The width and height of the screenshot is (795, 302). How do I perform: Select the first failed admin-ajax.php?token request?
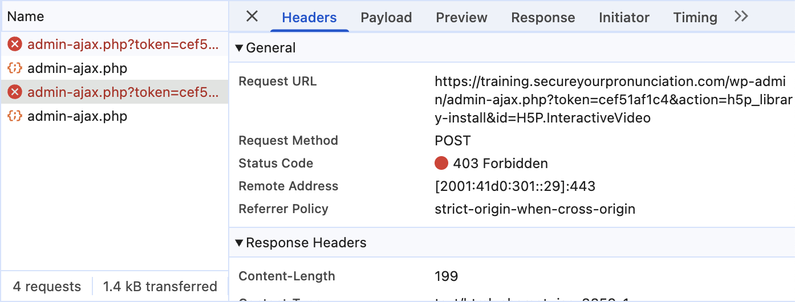click(x=114, y=44)
